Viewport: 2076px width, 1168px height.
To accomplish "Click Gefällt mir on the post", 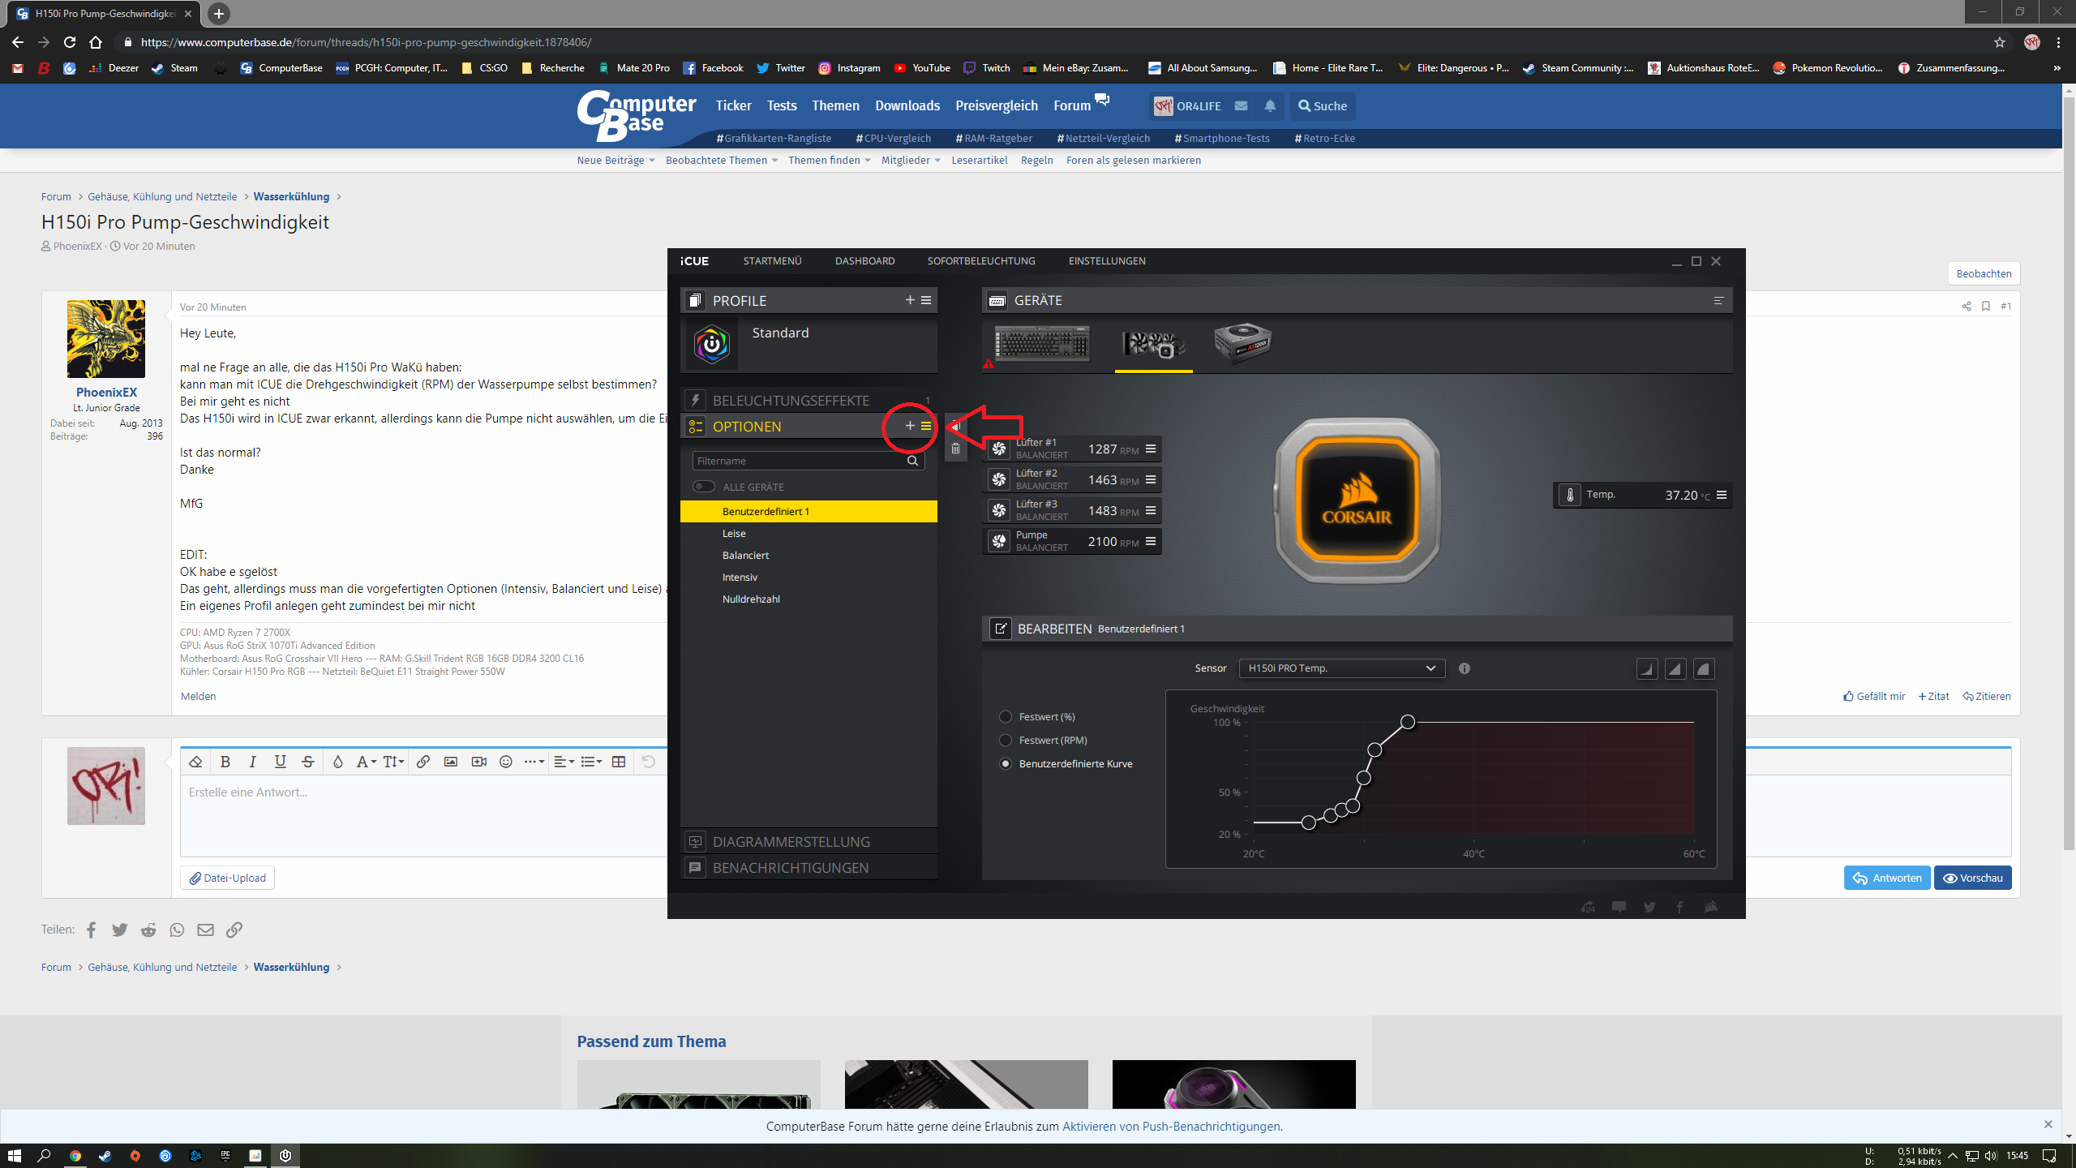I will tap(1874, 697).
